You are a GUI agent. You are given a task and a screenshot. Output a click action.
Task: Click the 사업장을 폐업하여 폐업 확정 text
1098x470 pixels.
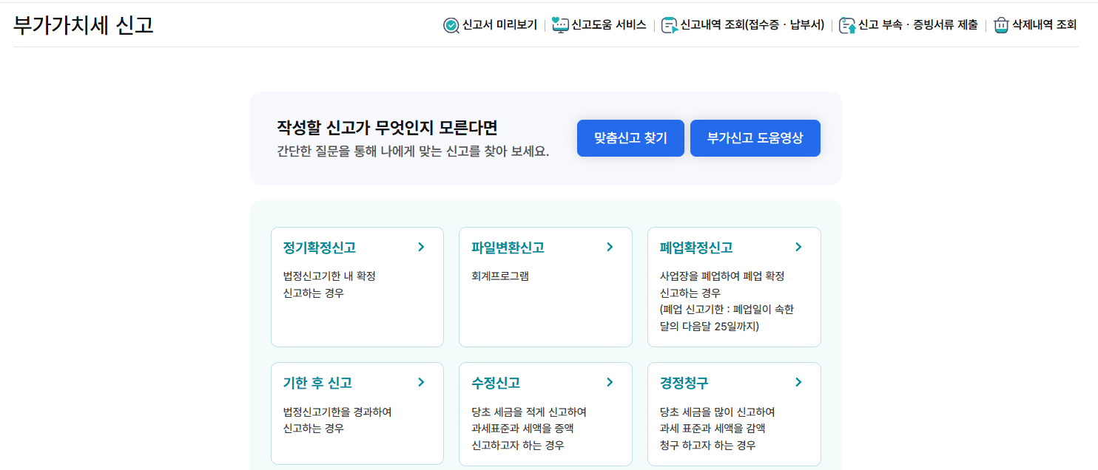click(722, 276)
